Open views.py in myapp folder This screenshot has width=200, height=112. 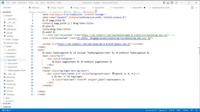[10, 95]
